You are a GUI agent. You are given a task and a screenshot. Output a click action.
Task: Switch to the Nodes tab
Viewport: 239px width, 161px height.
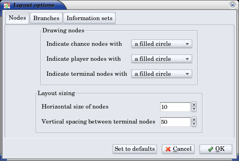(x=17, y=18)
